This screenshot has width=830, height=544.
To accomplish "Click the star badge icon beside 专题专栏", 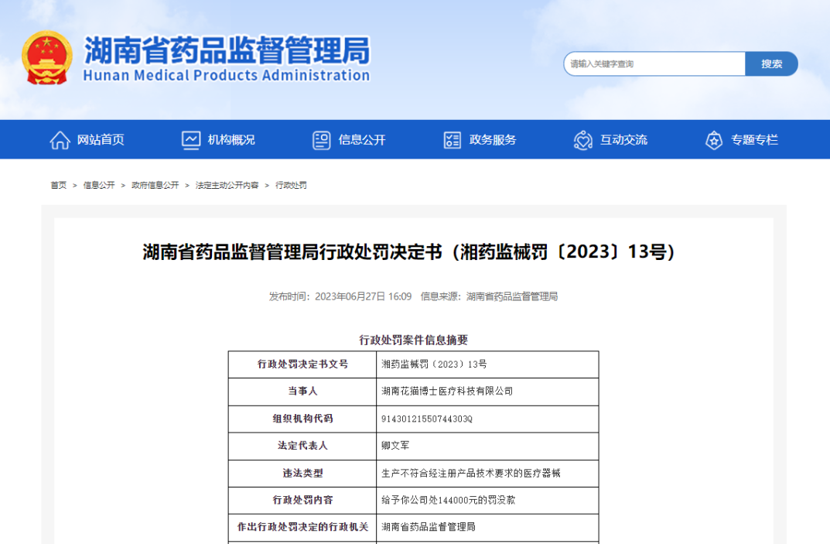I will [x=714, y=140].
